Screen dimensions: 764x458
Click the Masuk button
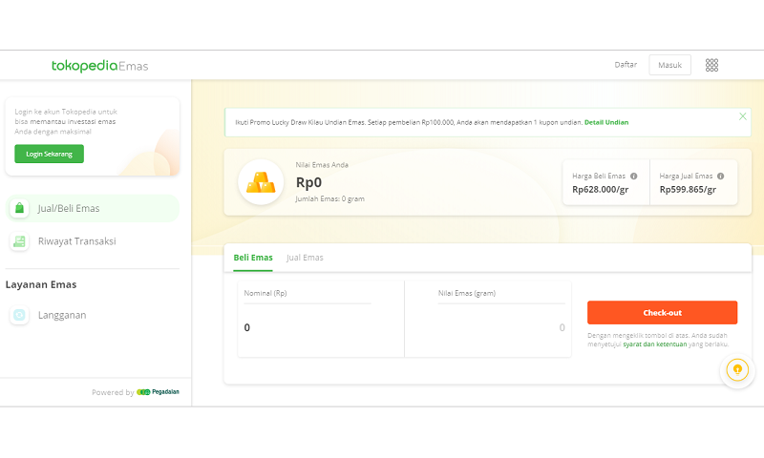tap(669, 65)
